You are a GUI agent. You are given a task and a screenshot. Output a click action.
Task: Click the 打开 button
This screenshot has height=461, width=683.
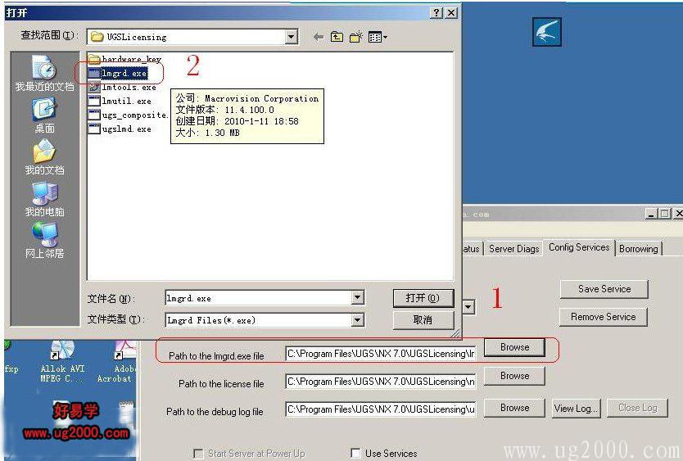tap(423, 298)
